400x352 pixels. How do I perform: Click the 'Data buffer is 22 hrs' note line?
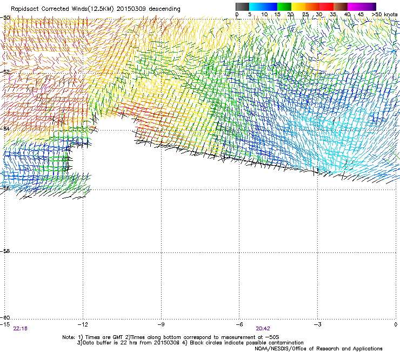190,343
